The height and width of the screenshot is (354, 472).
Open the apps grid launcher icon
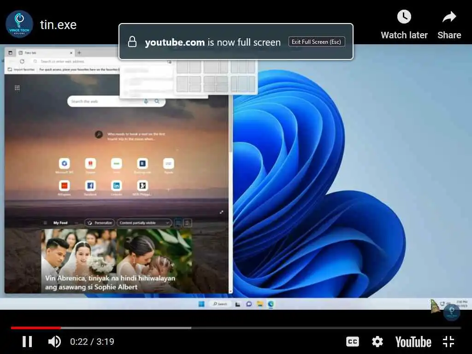pyautogui.click(x=17, y=88)
